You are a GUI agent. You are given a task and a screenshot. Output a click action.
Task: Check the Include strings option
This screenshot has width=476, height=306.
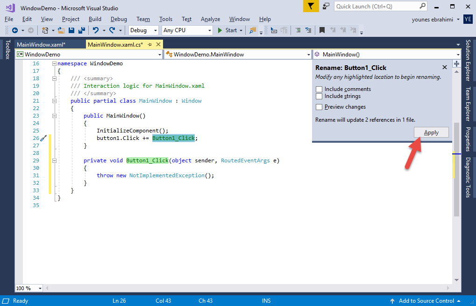(x=319, y=97)
